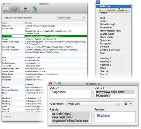This screenshot has height=129, width=141.
Task: Open the Operation popup showing Web Link
Action: tap(93, 104)
